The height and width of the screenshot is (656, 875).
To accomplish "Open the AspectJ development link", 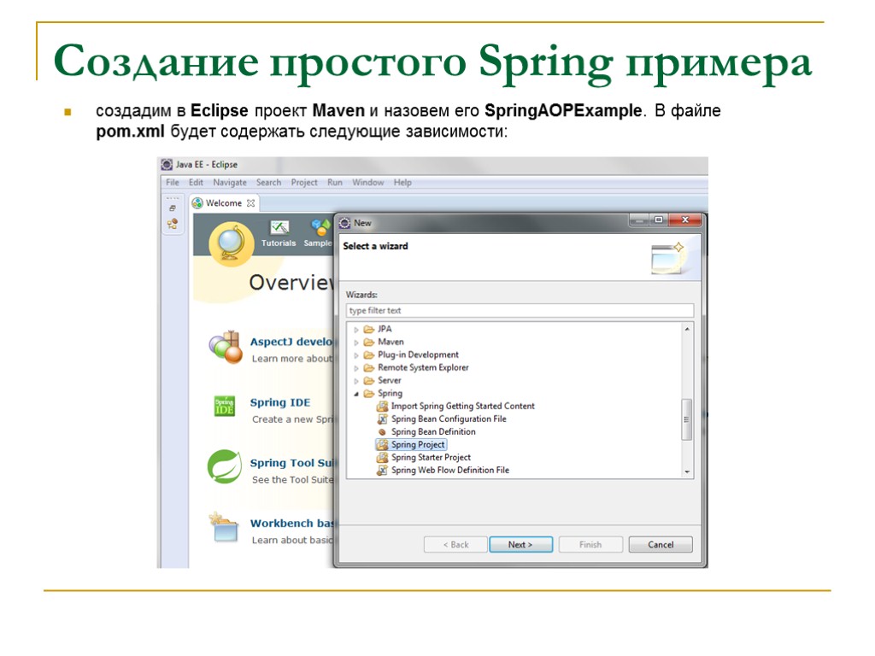I will click(x=291, y=342).
